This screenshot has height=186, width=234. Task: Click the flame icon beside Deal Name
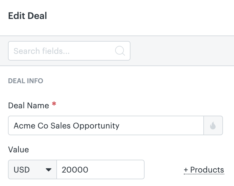coord(213,125)
